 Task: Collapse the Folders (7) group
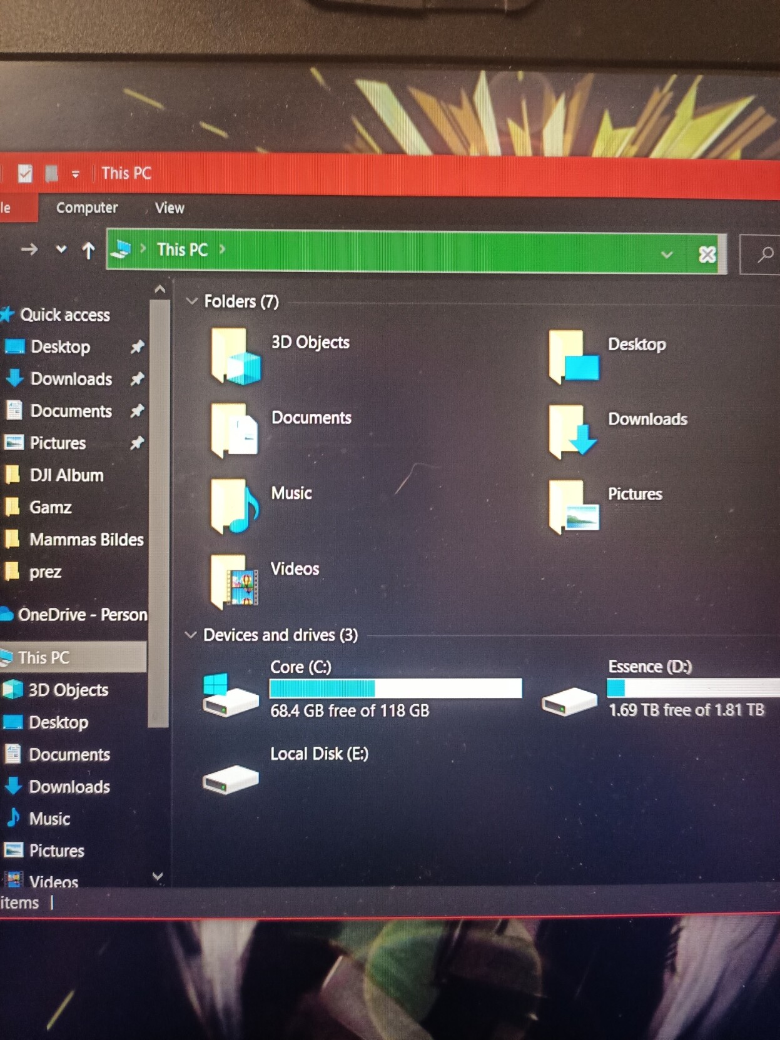click(x=191, y=301)
